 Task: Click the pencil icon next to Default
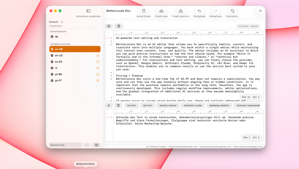tap(62, 22)
